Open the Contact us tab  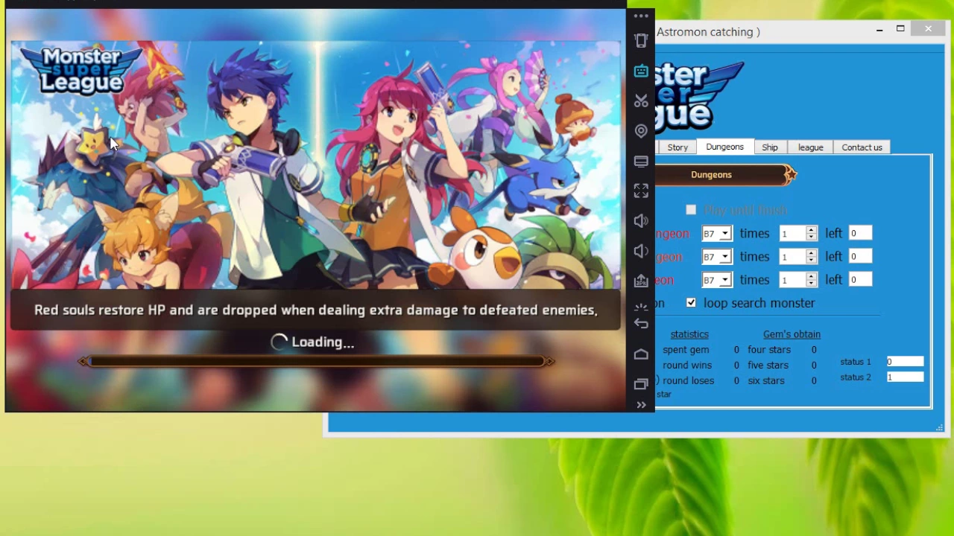tap(862, 147)
